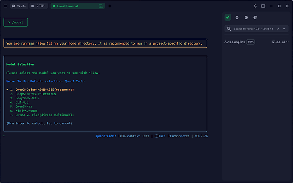Minimize the application window
Image resolution: width=293 pixels, height=183 pixels.
271,6
